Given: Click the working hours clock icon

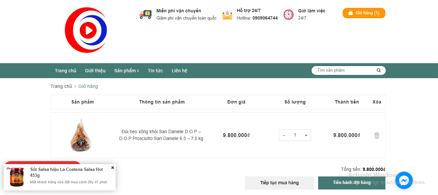Looking at the screenshot, I should tap(288, 15).
